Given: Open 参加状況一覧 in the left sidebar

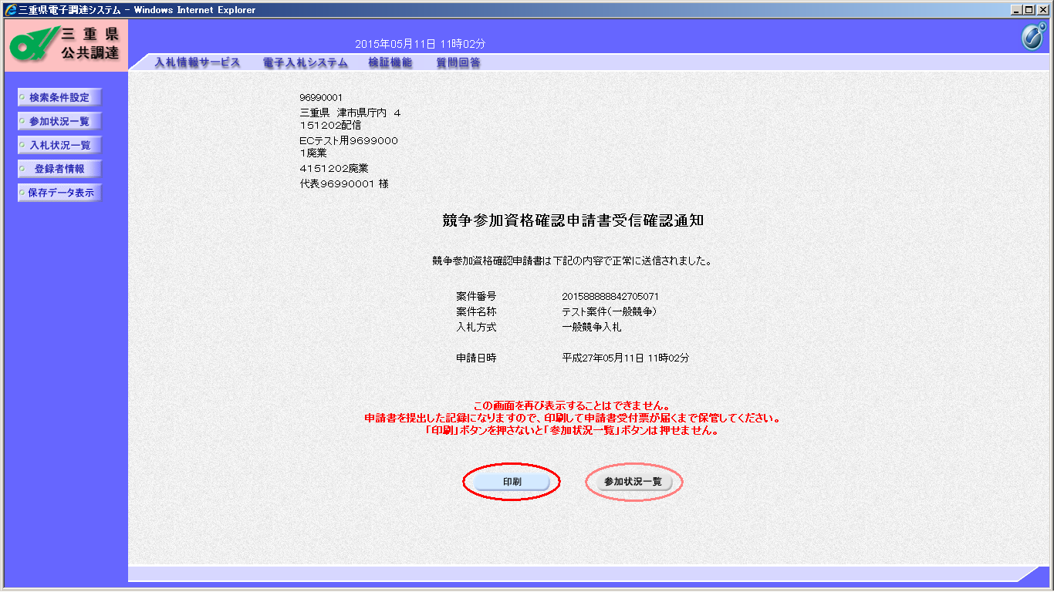Looking at the screenshot, I should [59, 122].
